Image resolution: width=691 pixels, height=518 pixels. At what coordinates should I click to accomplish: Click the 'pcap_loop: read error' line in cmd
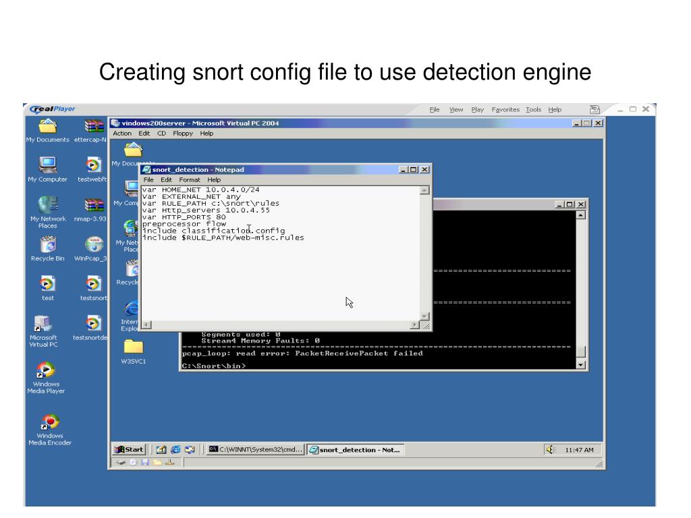point(302,353)
